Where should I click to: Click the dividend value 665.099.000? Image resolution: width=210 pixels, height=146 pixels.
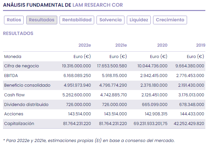pyautogui.click(x=155, y=105)
